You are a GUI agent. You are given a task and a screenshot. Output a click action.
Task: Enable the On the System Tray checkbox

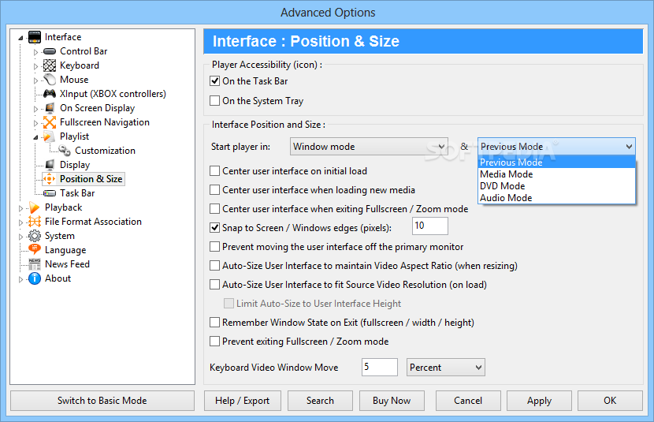[215, 101]
